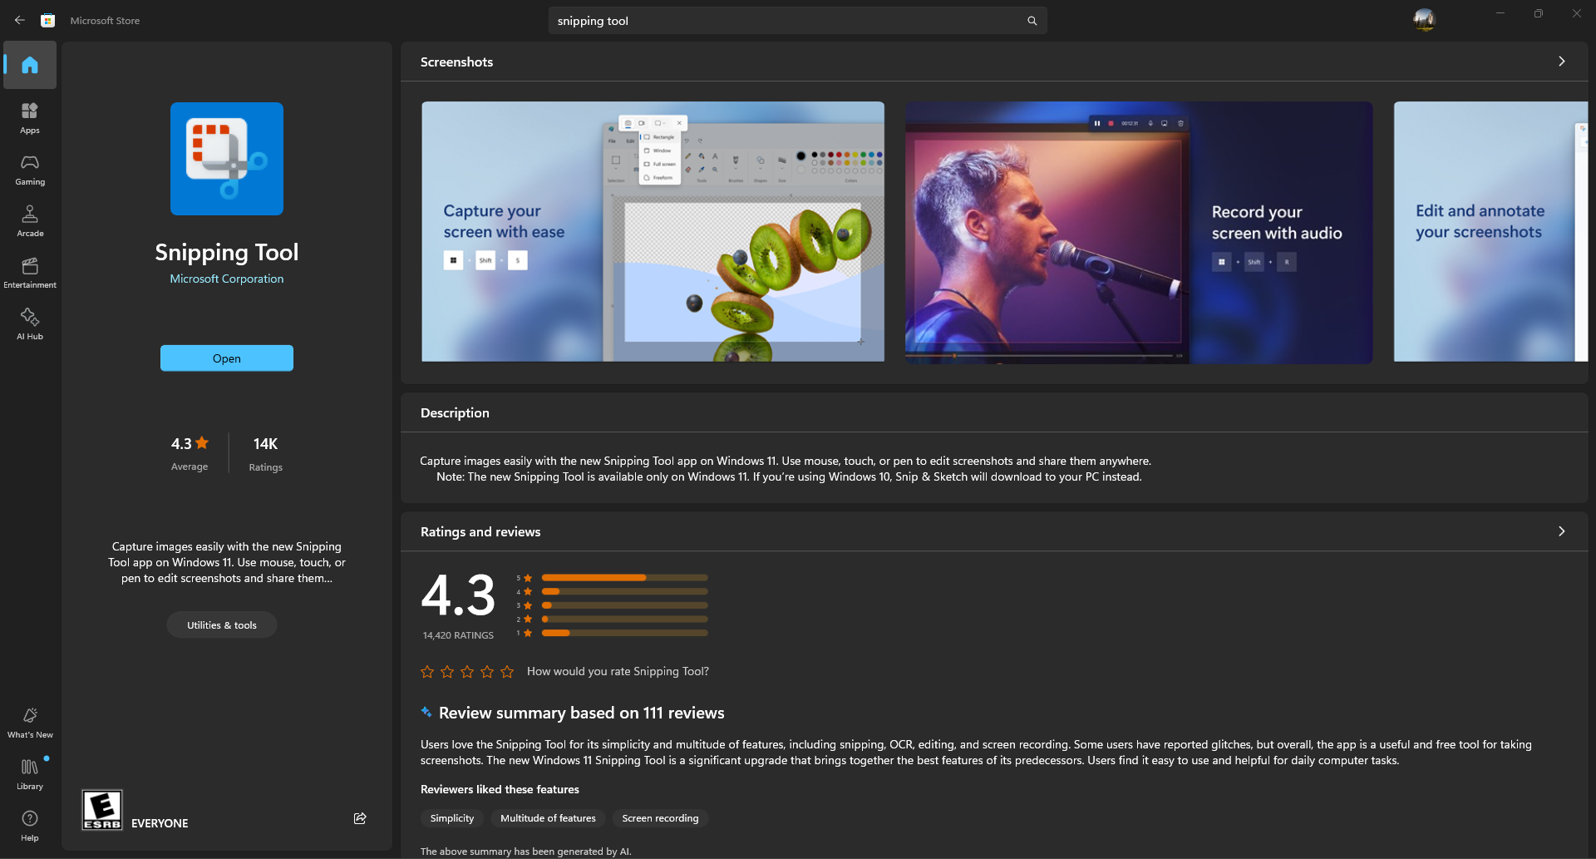Click the Microsoft Store logo icon
Screen dimensions: 1596x859
click(48, 20)
